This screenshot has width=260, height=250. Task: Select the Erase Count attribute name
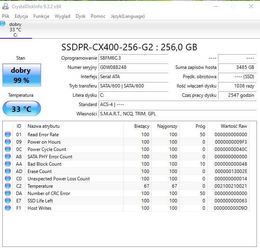[40, 171]
